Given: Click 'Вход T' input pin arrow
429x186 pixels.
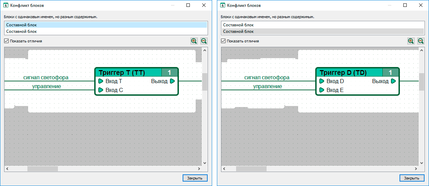Looking at the screenshot, I should pyautogui.click(x=101, y=81).
